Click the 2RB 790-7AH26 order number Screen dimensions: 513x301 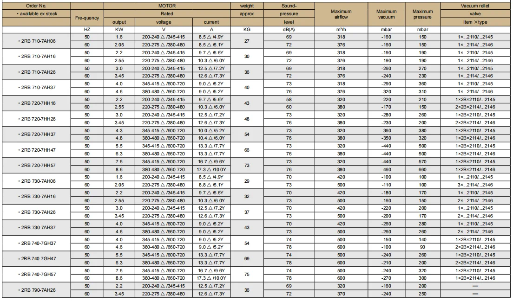click(37, 290)
